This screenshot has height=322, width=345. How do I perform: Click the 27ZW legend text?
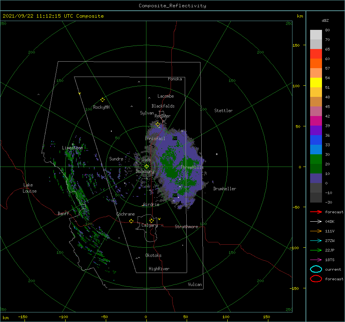pos(330,241)
